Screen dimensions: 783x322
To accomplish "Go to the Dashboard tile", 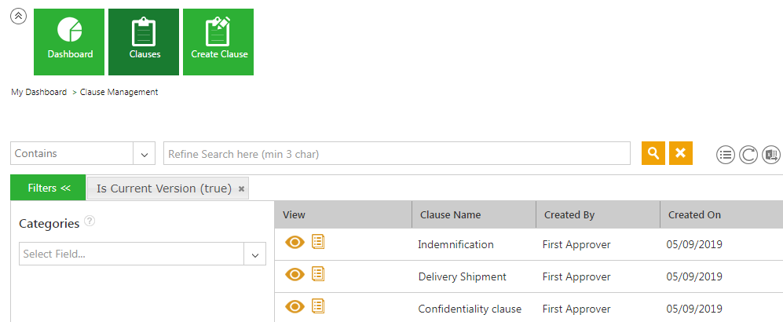I will tap(69, 42).
